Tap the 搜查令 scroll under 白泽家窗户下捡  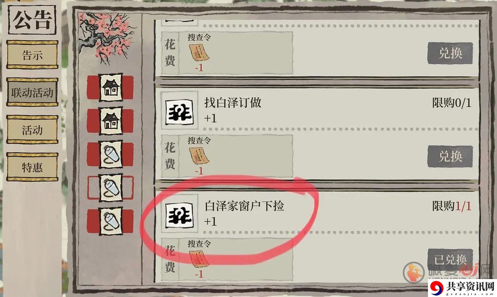[199, 259]
